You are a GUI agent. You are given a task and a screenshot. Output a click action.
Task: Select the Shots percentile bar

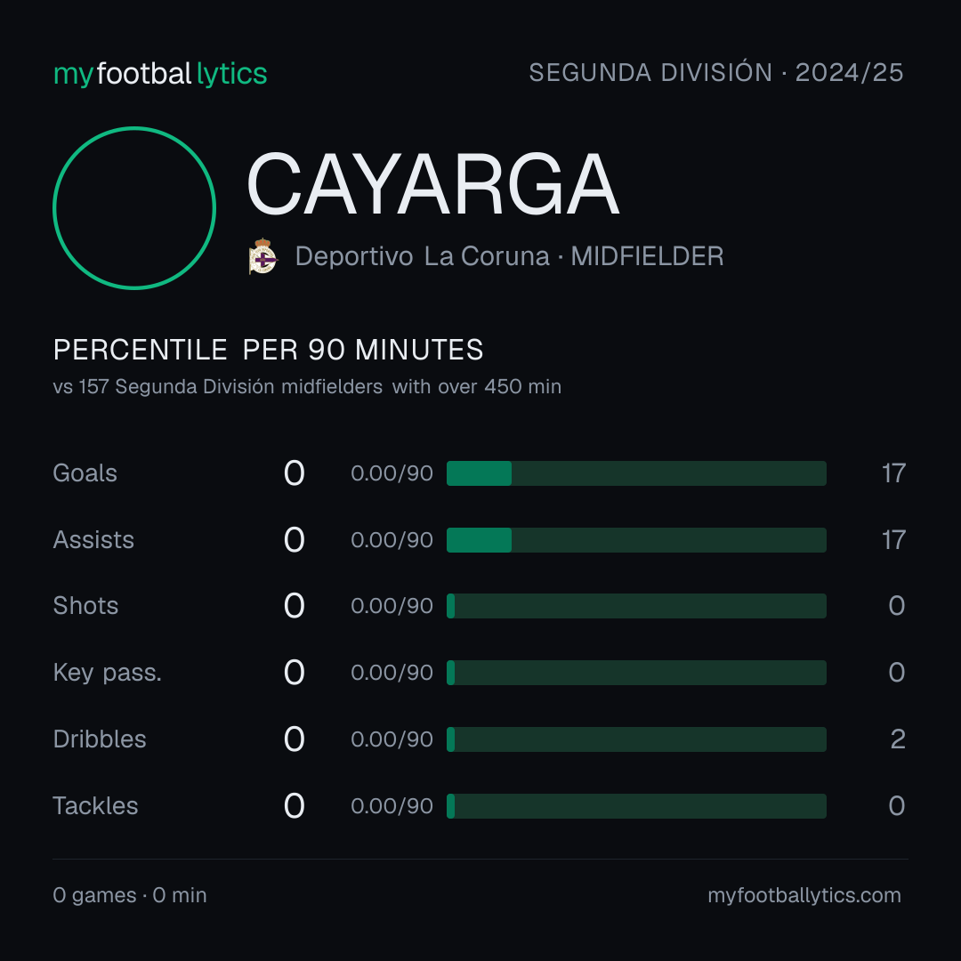tap(636, 606)
